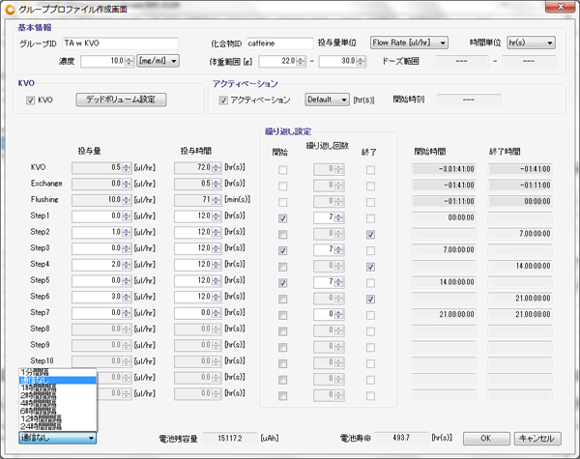Click the Step6 終了時間 21.00:00:00 cell
Screen dimensions: 580x459
pyautogui.click(x=520, y=299)
